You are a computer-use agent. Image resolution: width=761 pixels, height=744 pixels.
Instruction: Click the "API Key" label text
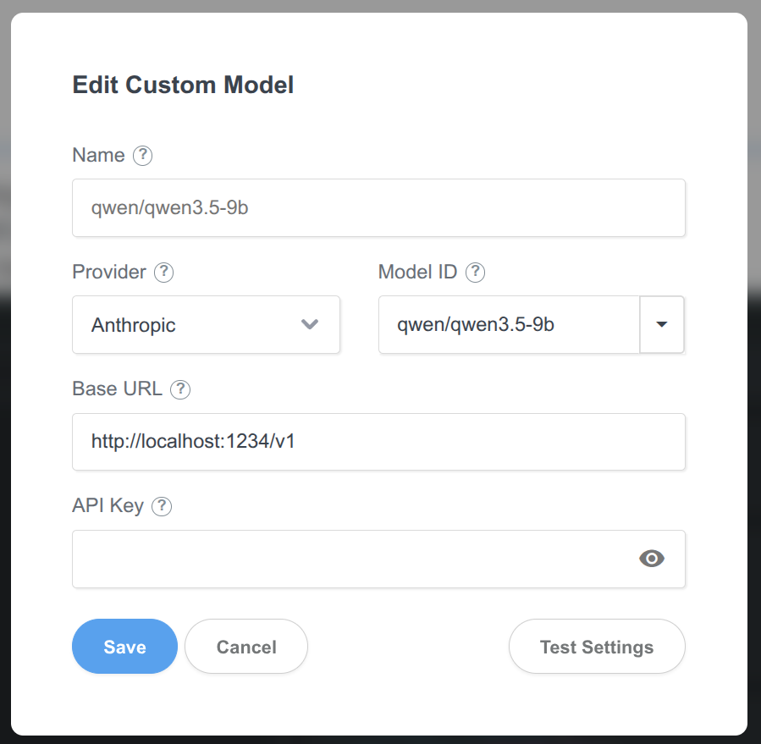point(108,506)
